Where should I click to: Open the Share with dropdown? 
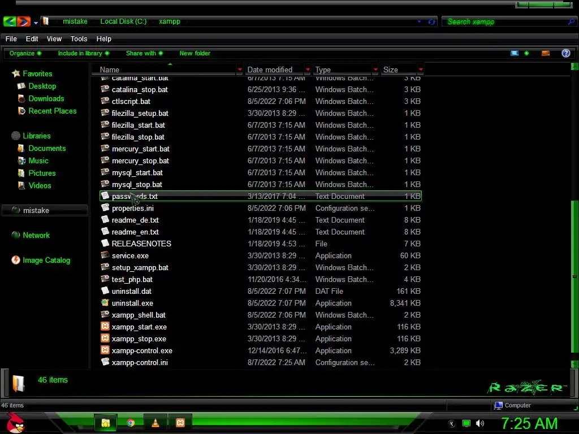click(144, 53)
